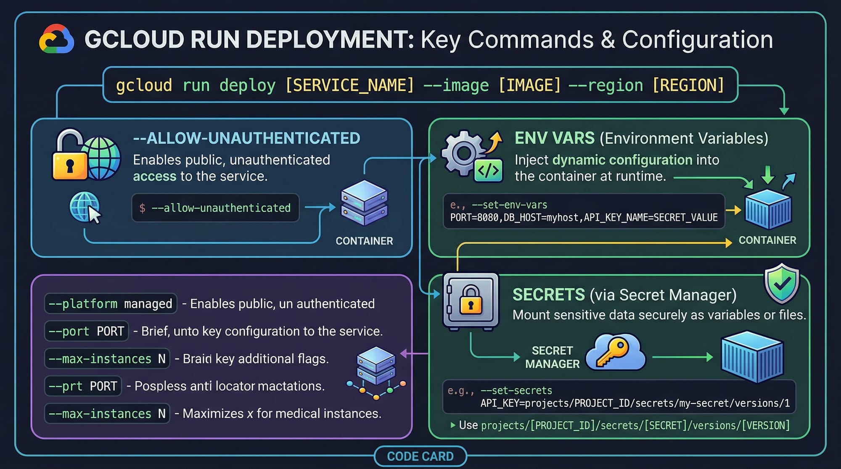841x469 pixels.
Task: Click the --set-secrets example code box
Action: (619, 397)
